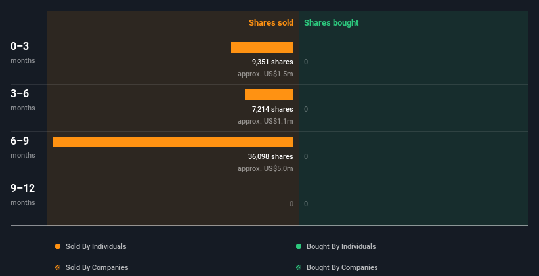Select the 3–6 months orange bar

pos(269,95)
